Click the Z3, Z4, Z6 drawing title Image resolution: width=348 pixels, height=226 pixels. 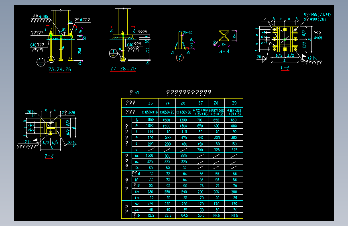[x=60, y=70]
